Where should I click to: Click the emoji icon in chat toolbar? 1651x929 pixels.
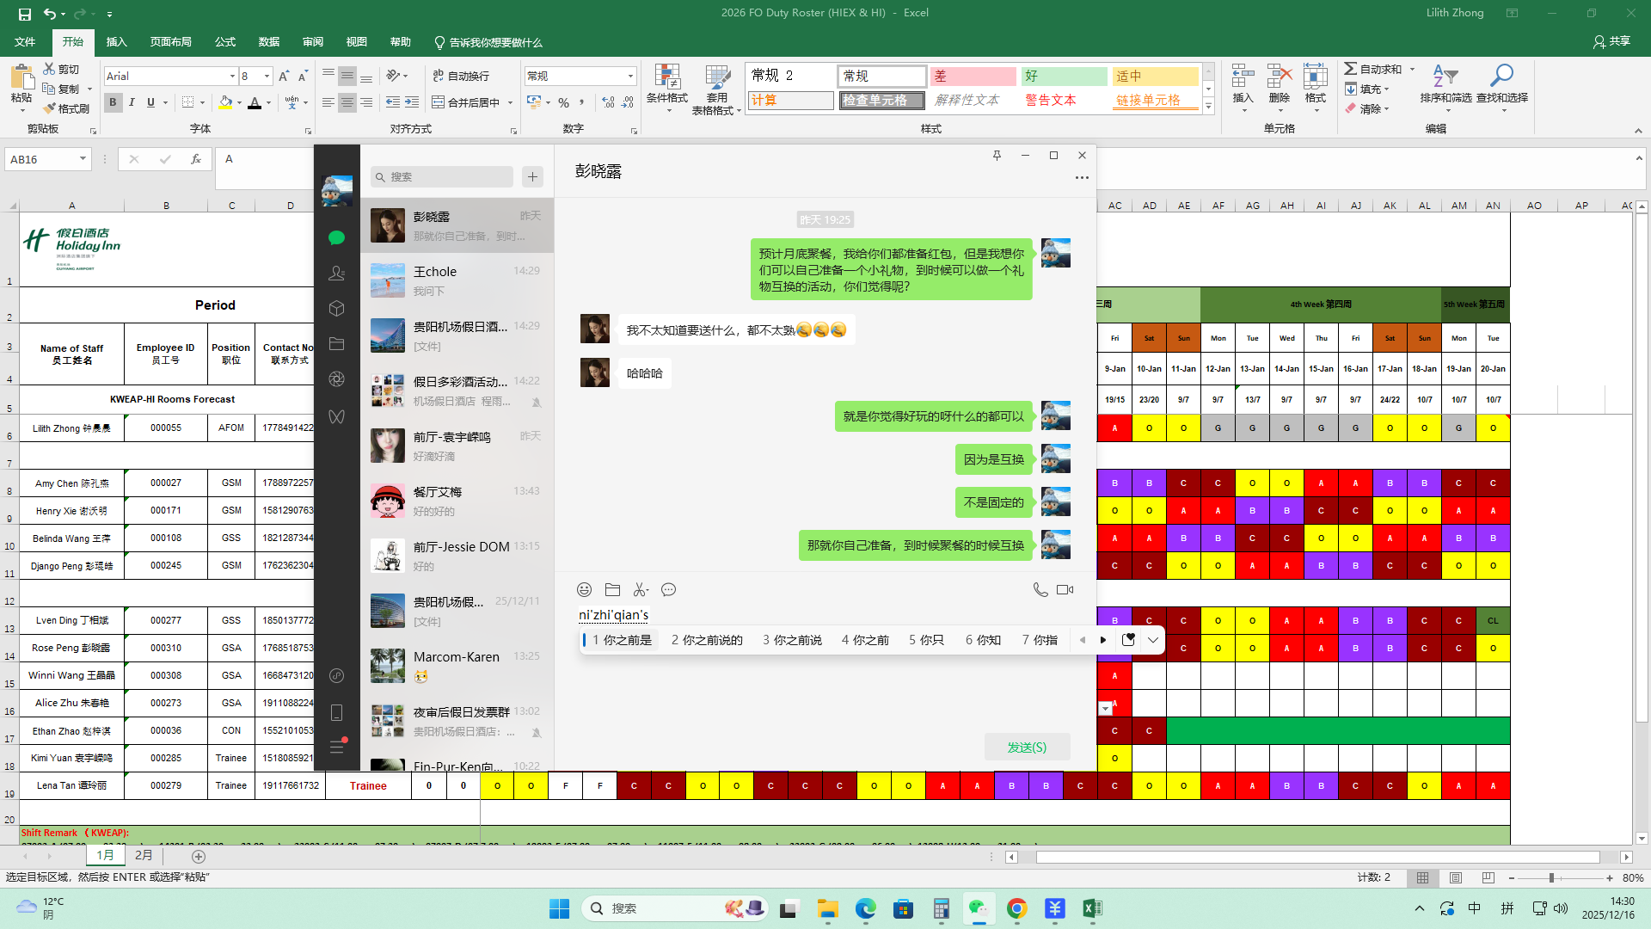[584, 590]
